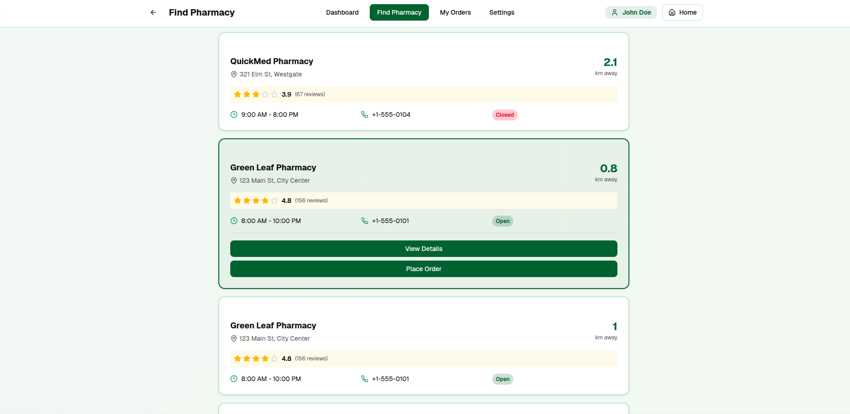Click the phone icon next to +1-555-0104

365,114
